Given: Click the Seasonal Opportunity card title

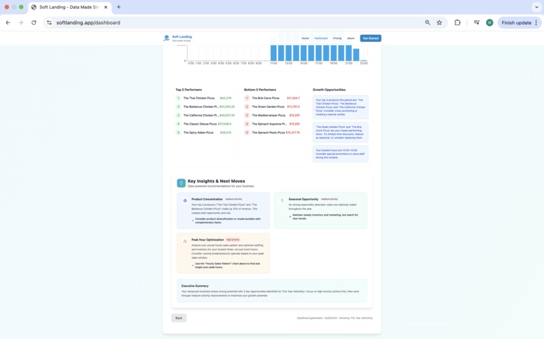Looking at the screenshot, I should tap(304, 199).
